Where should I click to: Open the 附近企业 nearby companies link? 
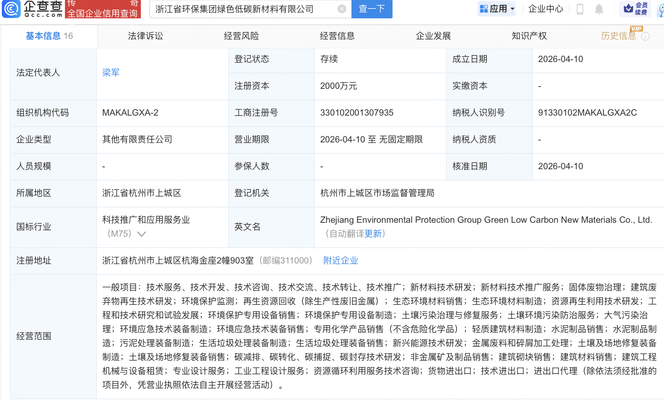[x=340, y=261]
